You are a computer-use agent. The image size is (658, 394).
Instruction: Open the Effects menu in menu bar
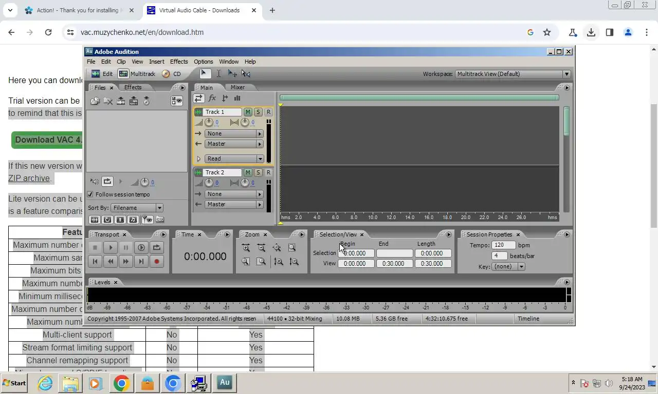click(x=179, y=62)
